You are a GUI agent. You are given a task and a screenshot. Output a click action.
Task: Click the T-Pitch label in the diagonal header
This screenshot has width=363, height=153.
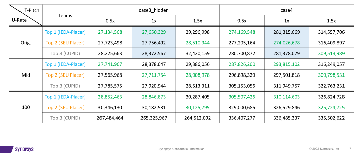click(32, 10)
